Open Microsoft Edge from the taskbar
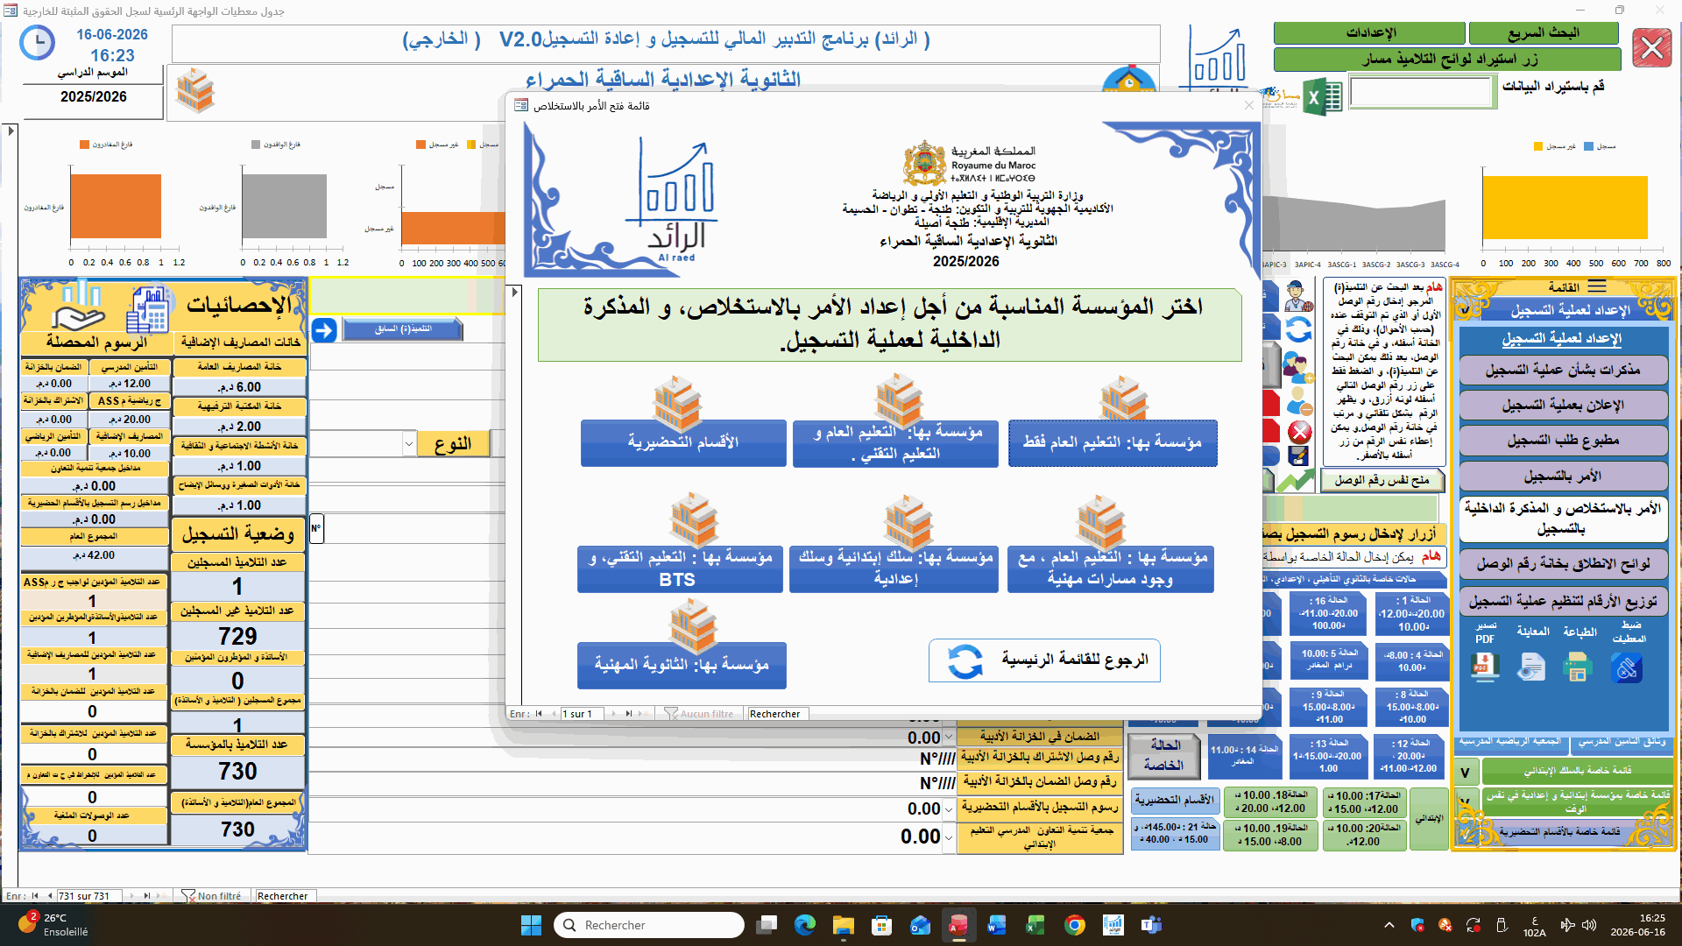The width and height of the screenshot is (1682, 946). (804, 925)
